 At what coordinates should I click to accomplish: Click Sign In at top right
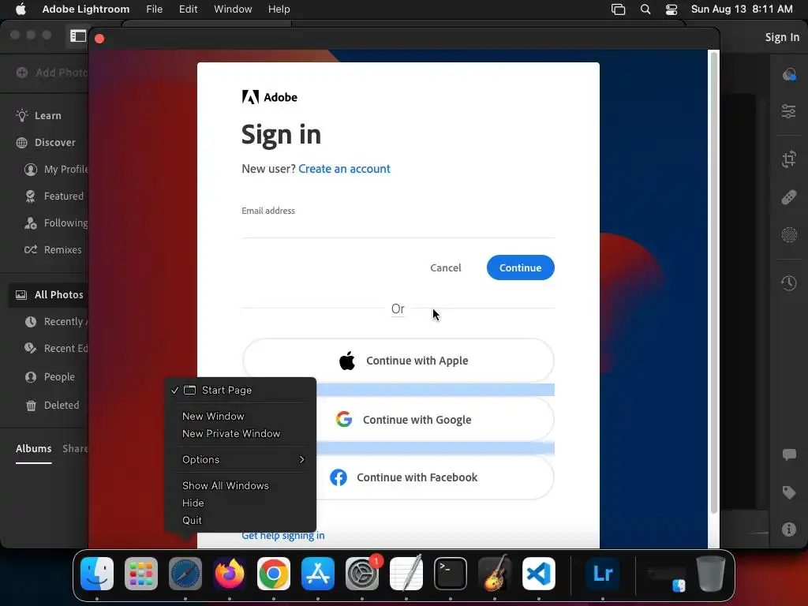tap(782, 37)
